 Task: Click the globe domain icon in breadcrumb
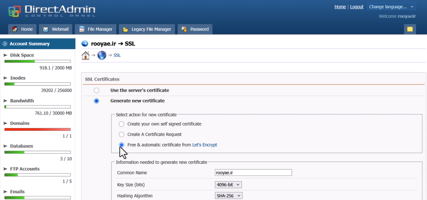click(x=102, y=56)
